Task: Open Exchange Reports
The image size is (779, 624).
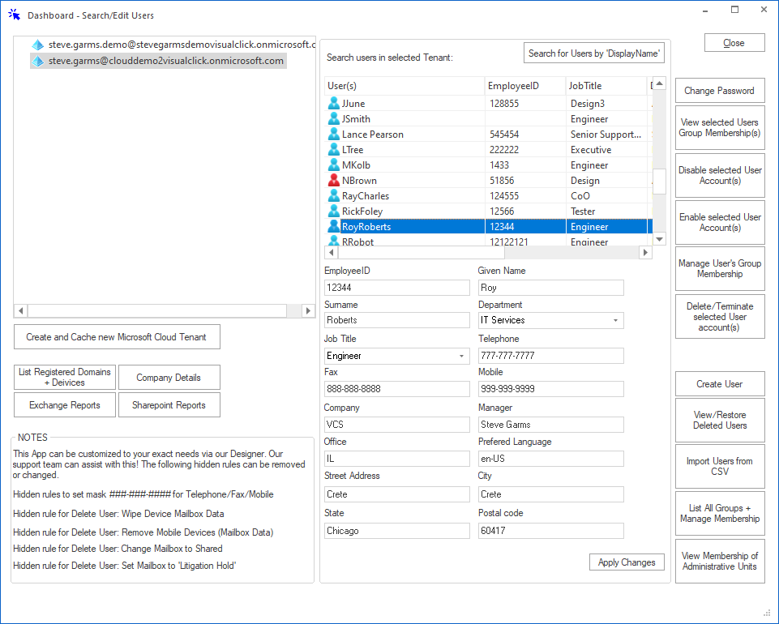Action: (x=64, y=404)
